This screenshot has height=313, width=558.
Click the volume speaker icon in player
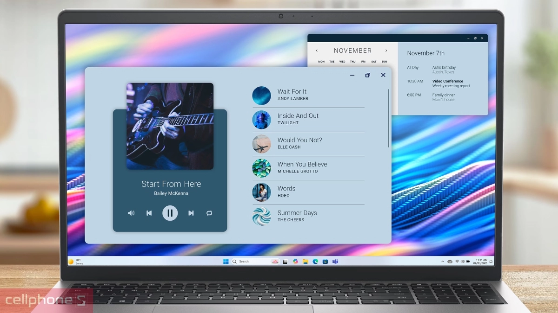pyautogui.click(x=131, y=213)
